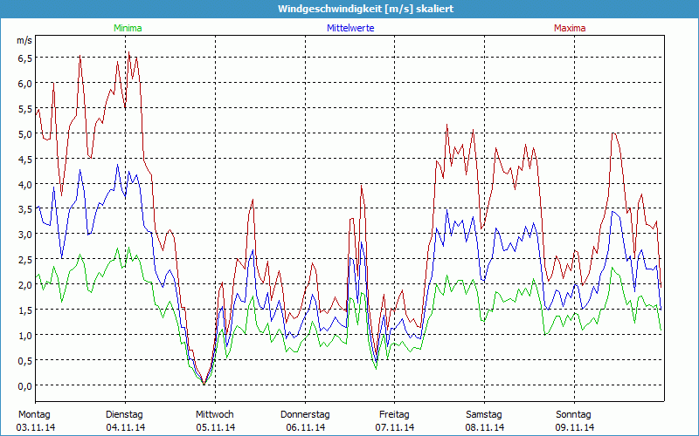Click the '07.11.14' date label
The width and height of the screenshot is (699, 436).
coord(395,427)
